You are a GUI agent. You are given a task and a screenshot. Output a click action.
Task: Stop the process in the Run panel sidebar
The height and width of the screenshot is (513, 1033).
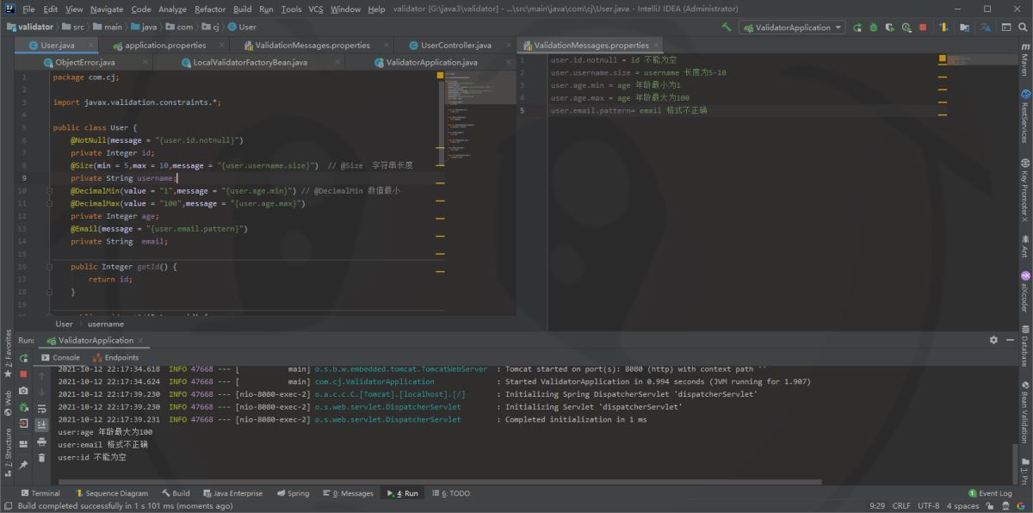[24, 374]
